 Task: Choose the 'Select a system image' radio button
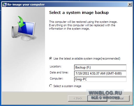(51, 86)
